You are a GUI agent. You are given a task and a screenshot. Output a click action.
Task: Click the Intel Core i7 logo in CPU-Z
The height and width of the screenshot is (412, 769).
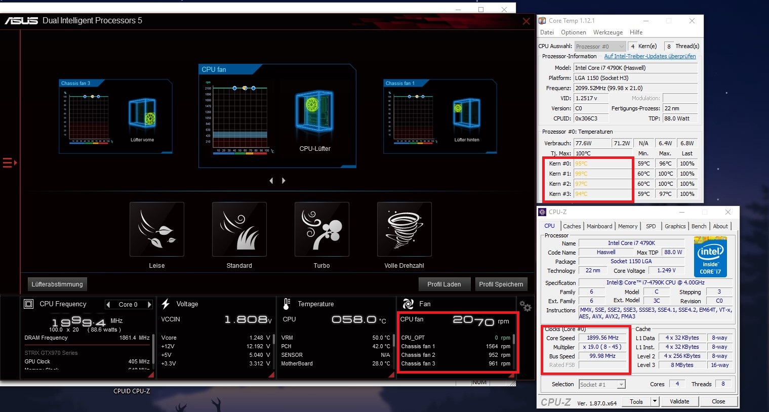point(710,257)
